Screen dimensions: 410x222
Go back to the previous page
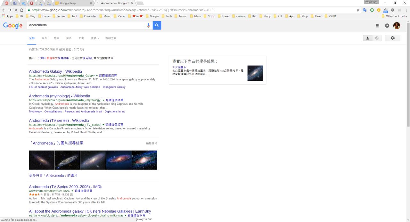(x=4, y=10)
